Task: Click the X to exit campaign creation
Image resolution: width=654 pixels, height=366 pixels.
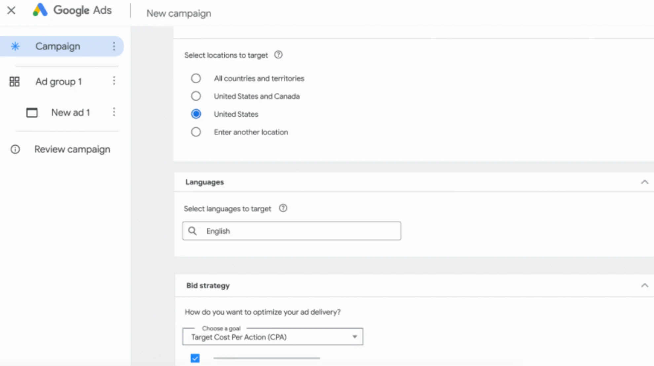Action: (x=11, y=10)
